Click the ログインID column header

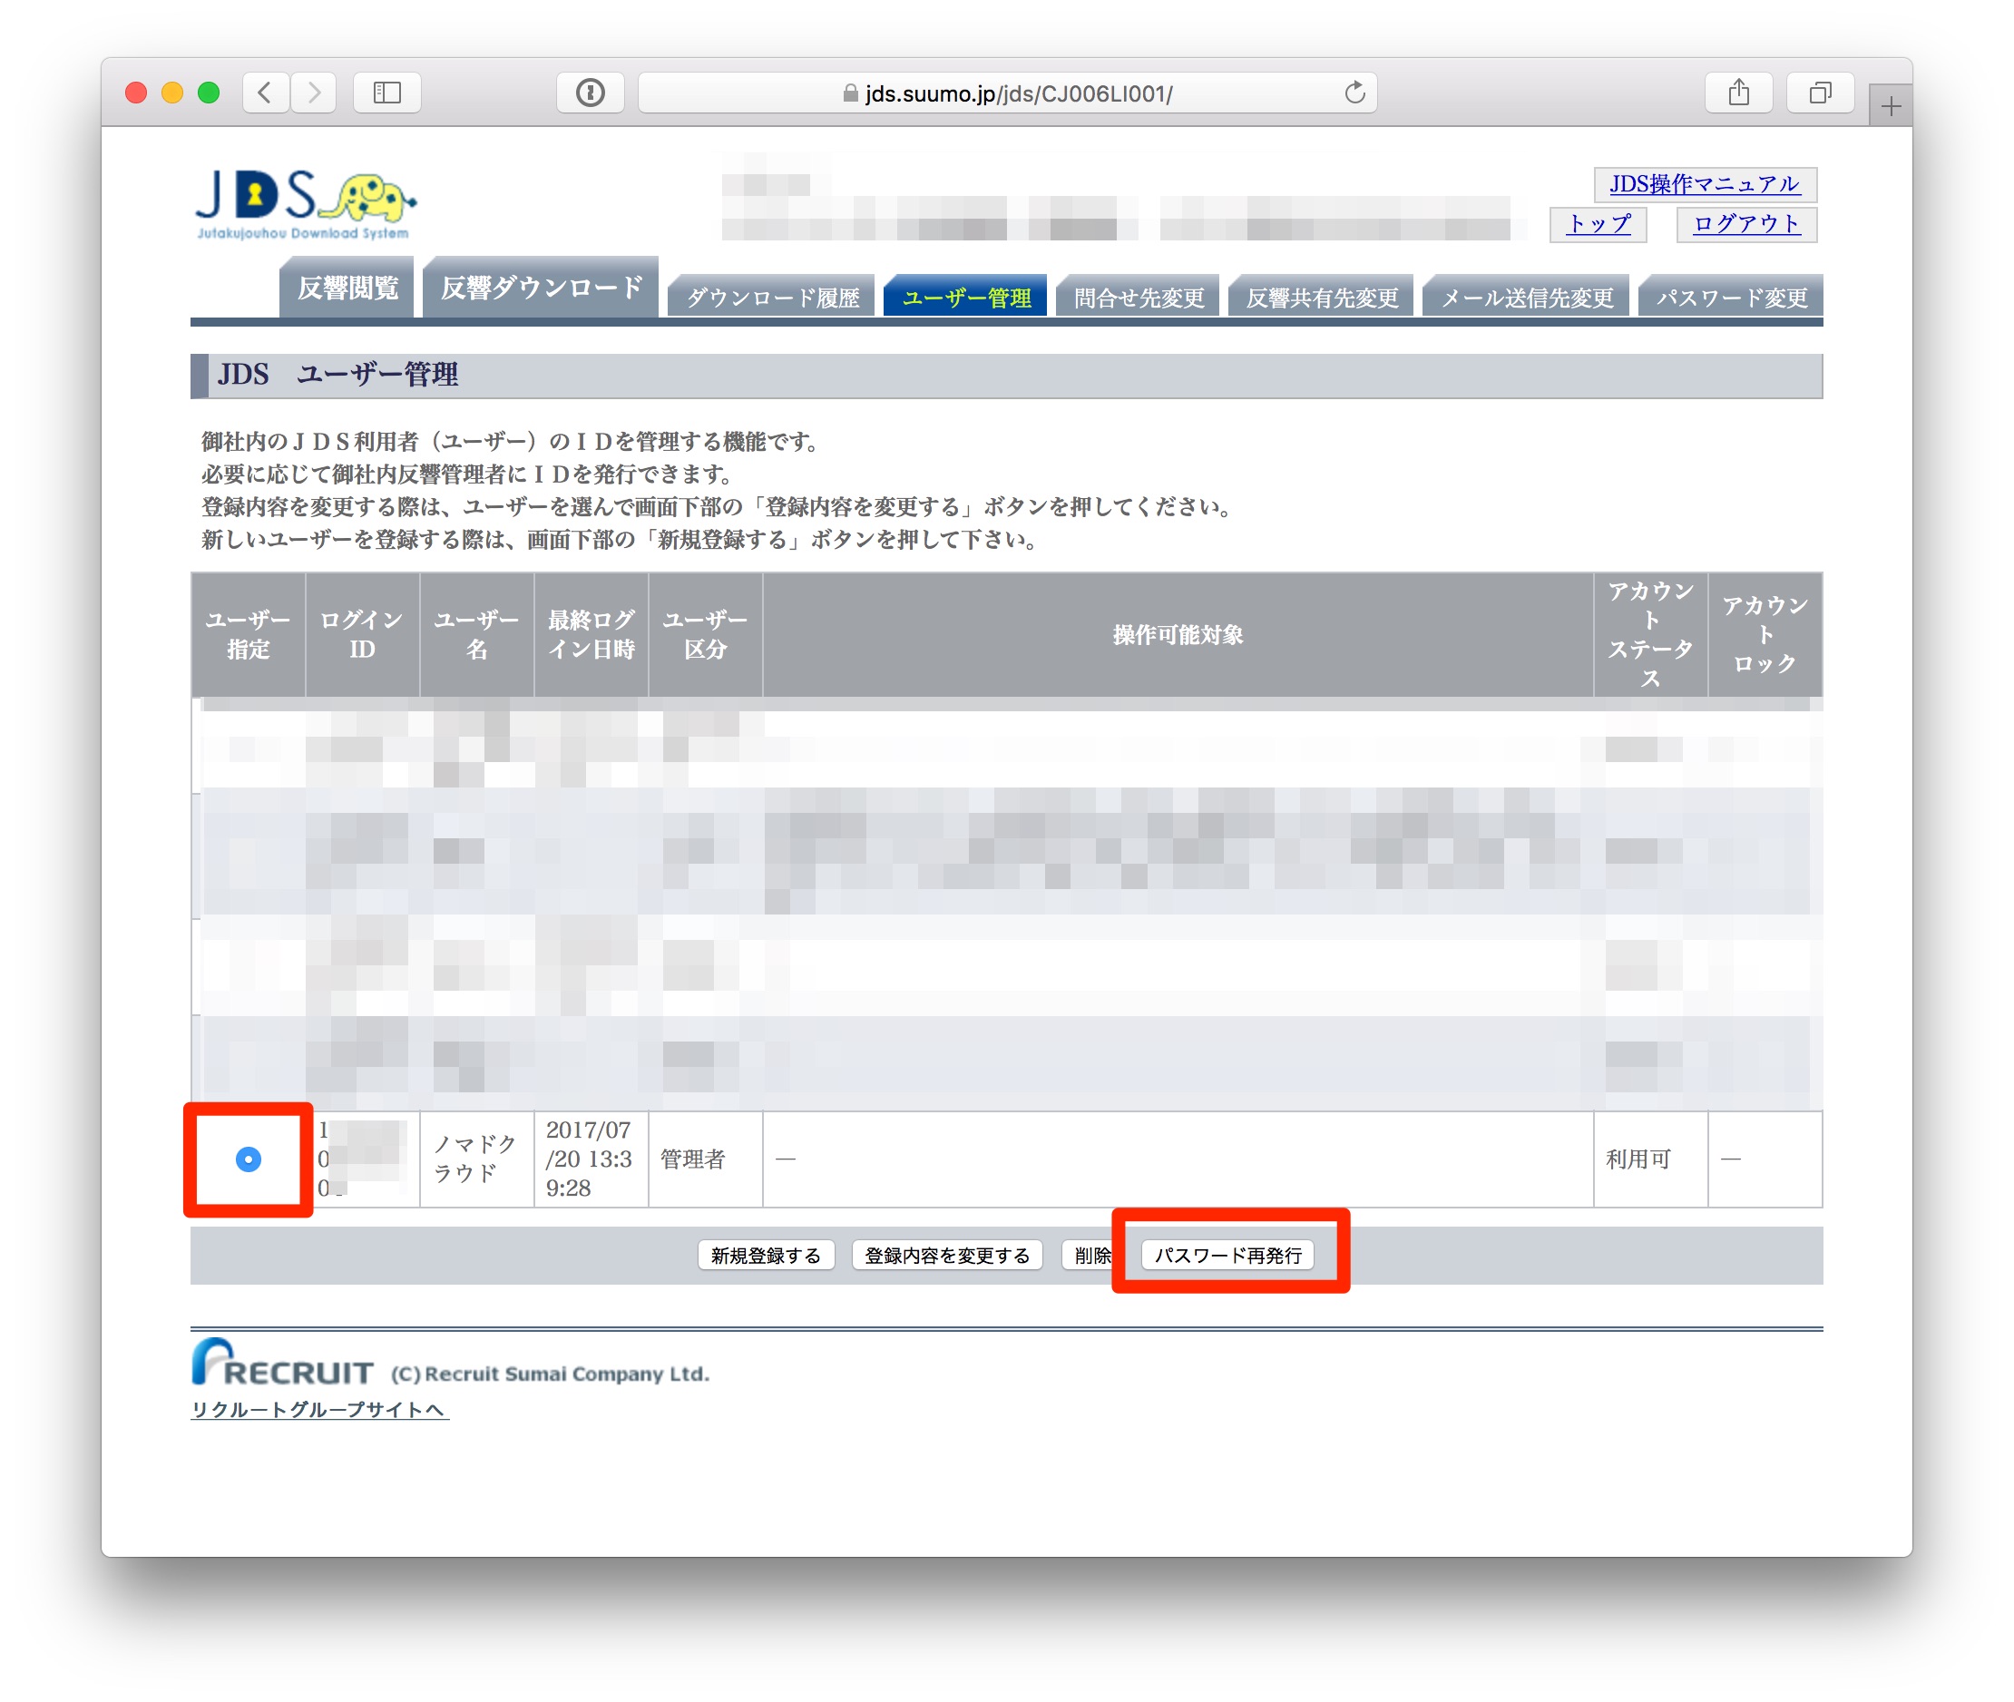coord(363,635)
